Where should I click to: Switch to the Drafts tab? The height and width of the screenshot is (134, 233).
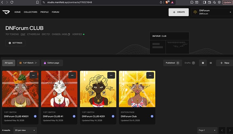[190, 63]
